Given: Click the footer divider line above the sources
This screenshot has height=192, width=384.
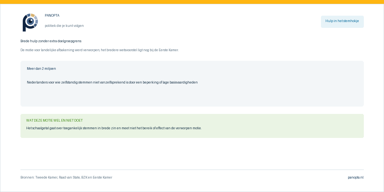Looking at the screenshot, I should pos(192,170).
